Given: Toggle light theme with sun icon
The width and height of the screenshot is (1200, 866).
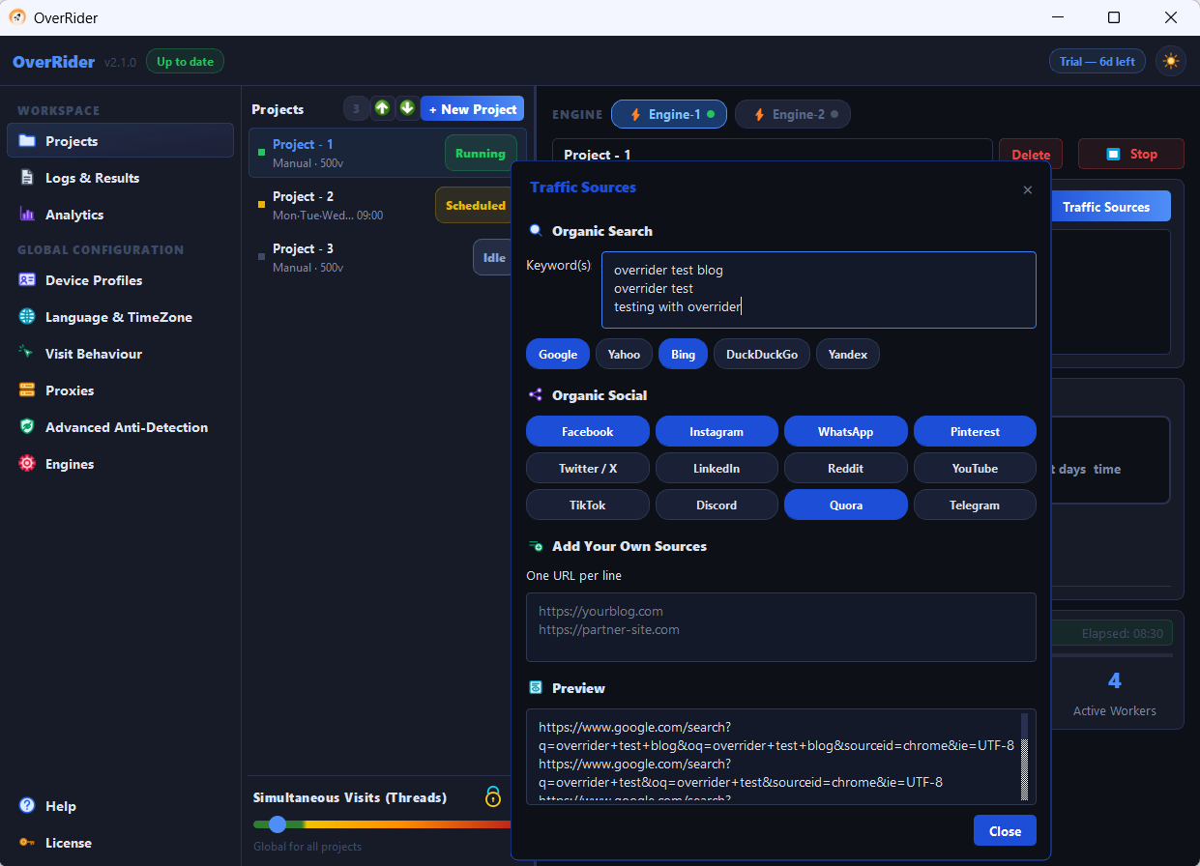Looking at the screenshot, I should tap(1171, 61).
